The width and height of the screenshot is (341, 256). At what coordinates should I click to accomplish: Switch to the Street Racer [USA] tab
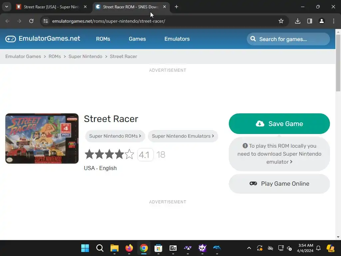click(x=52, y=7)
